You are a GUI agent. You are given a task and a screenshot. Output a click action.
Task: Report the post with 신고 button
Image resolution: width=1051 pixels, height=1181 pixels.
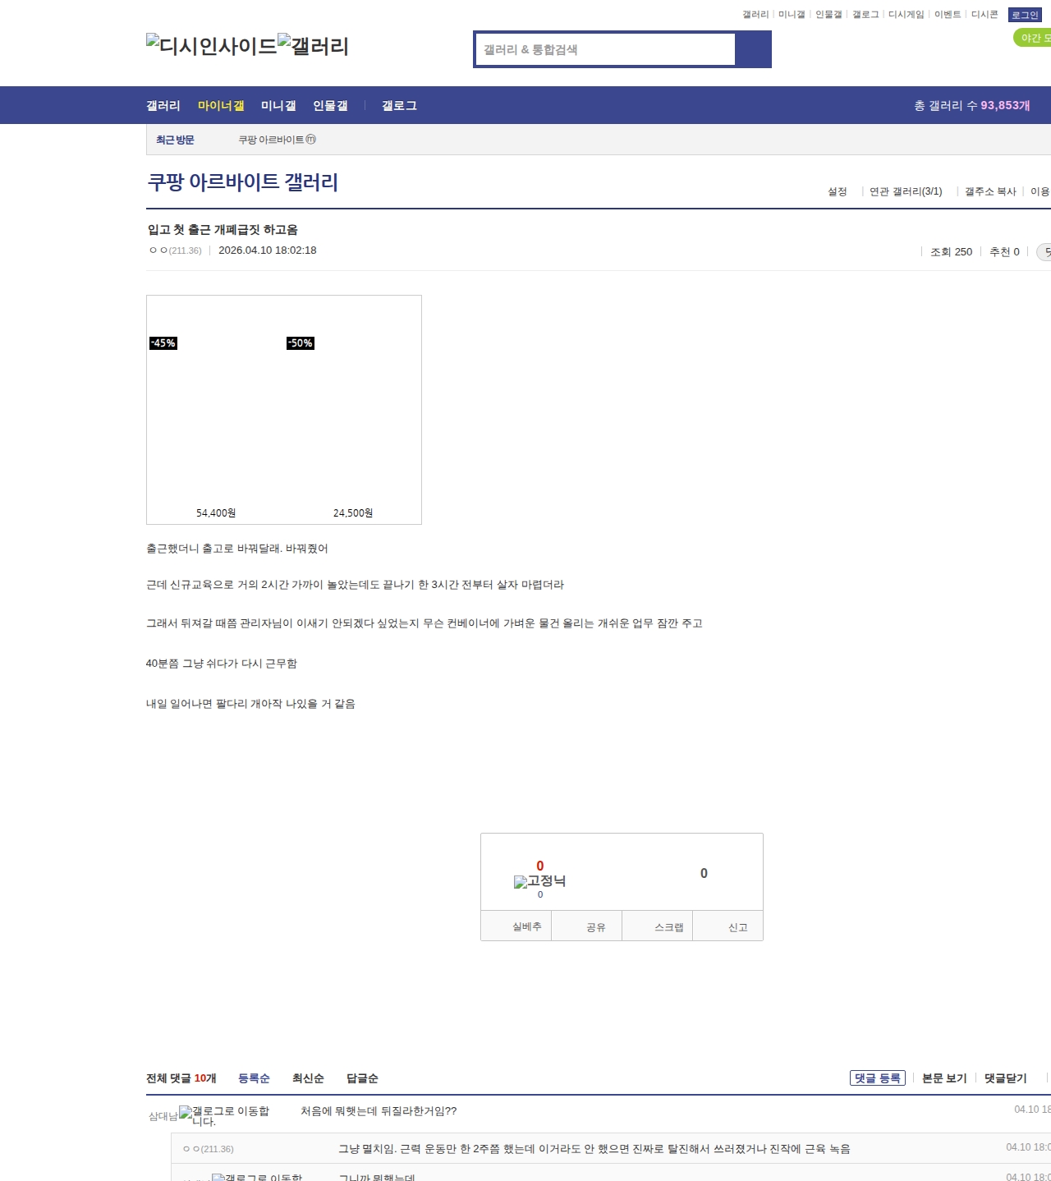click(737, 927)
